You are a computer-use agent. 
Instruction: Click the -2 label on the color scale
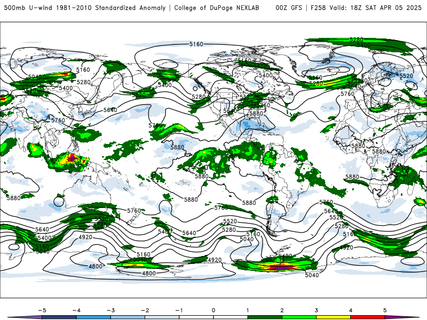[145, 310]
